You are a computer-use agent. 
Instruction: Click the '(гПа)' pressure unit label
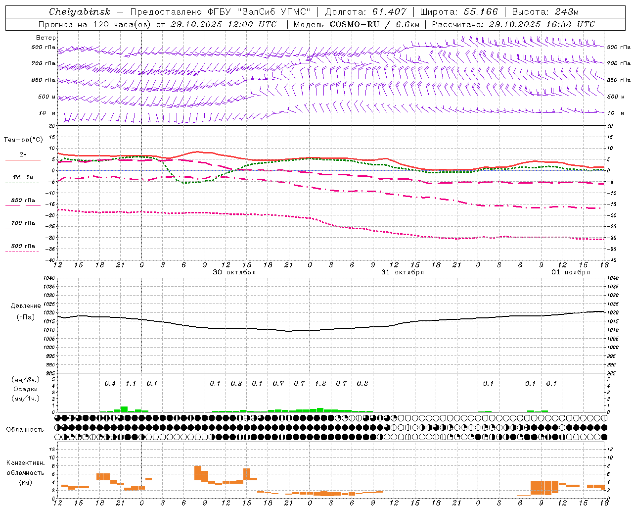pos(25,317)
